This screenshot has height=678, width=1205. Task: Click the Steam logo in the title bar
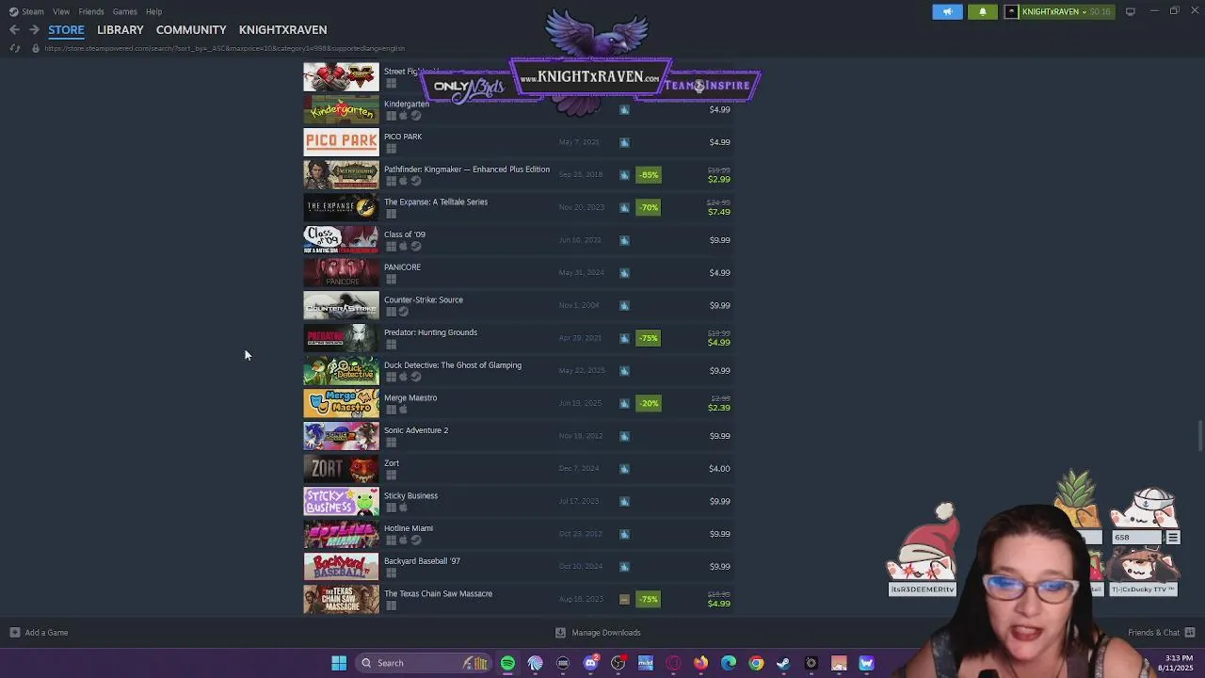(13, 11)
